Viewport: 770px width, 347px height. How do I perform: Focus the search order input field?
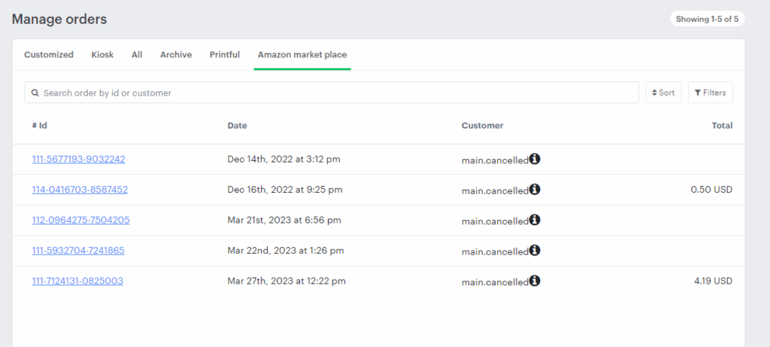coord(338,93)
